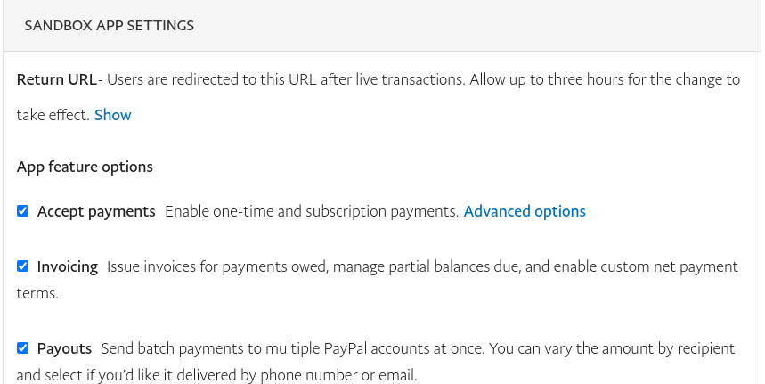Image resolution: width=765 pixels, height=384 pixels.
Task: Click the bold Invoicing label
Action: point(68,266)
